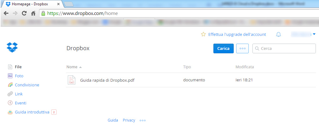This screenshot has width=319, height=125.
Task: Click the 'documento' type cell
Action: tap(194, 80)
